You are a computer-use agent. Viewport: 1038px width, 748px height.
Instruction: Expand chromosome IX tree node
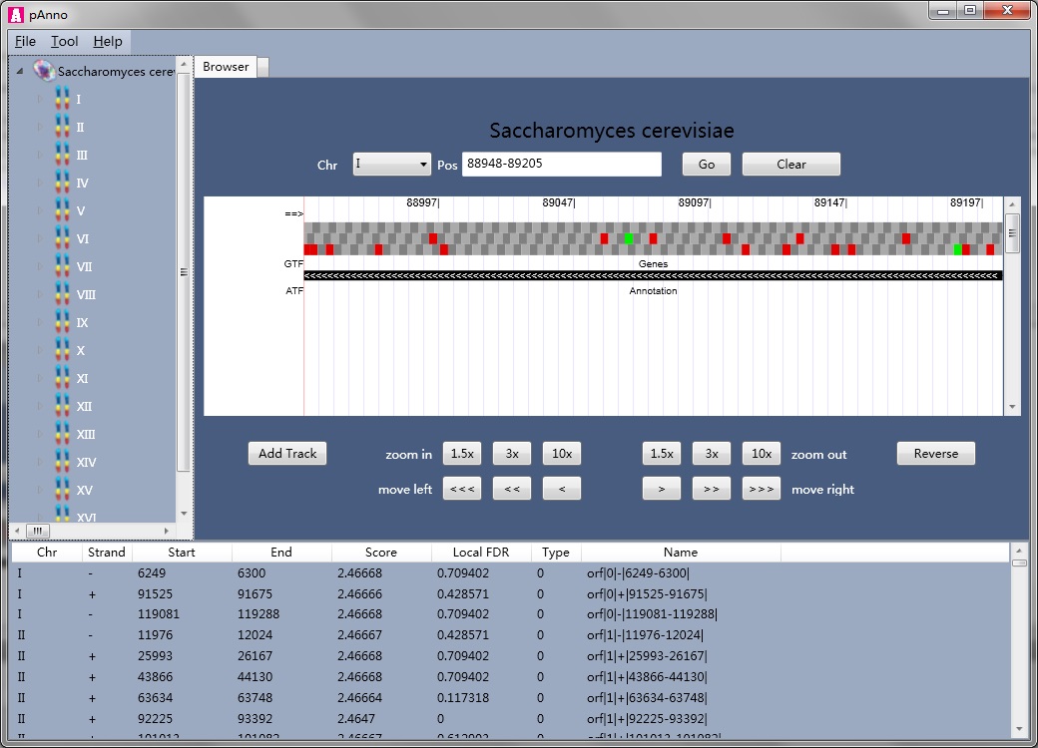click(39, 322)
